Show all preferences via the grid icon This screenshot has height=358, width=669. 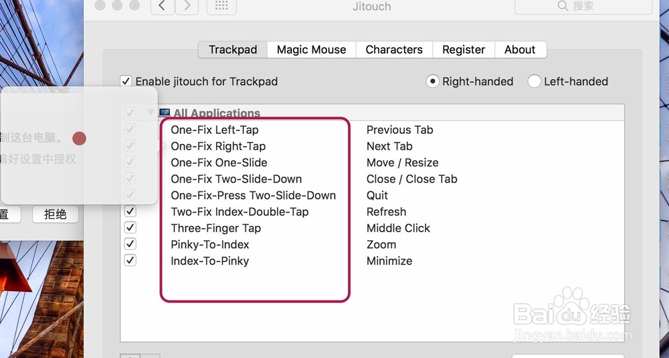(221, 6)
